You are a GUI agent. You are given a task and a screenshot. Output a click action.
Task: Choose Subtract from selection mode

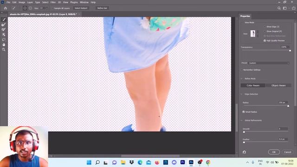30,8
